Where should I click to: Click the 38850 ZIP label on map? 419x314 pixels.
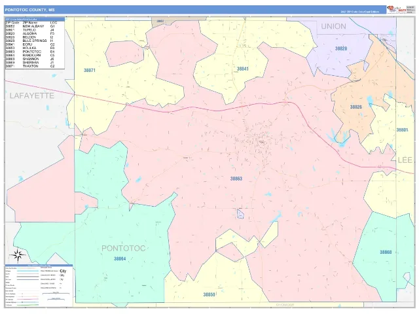209,295
